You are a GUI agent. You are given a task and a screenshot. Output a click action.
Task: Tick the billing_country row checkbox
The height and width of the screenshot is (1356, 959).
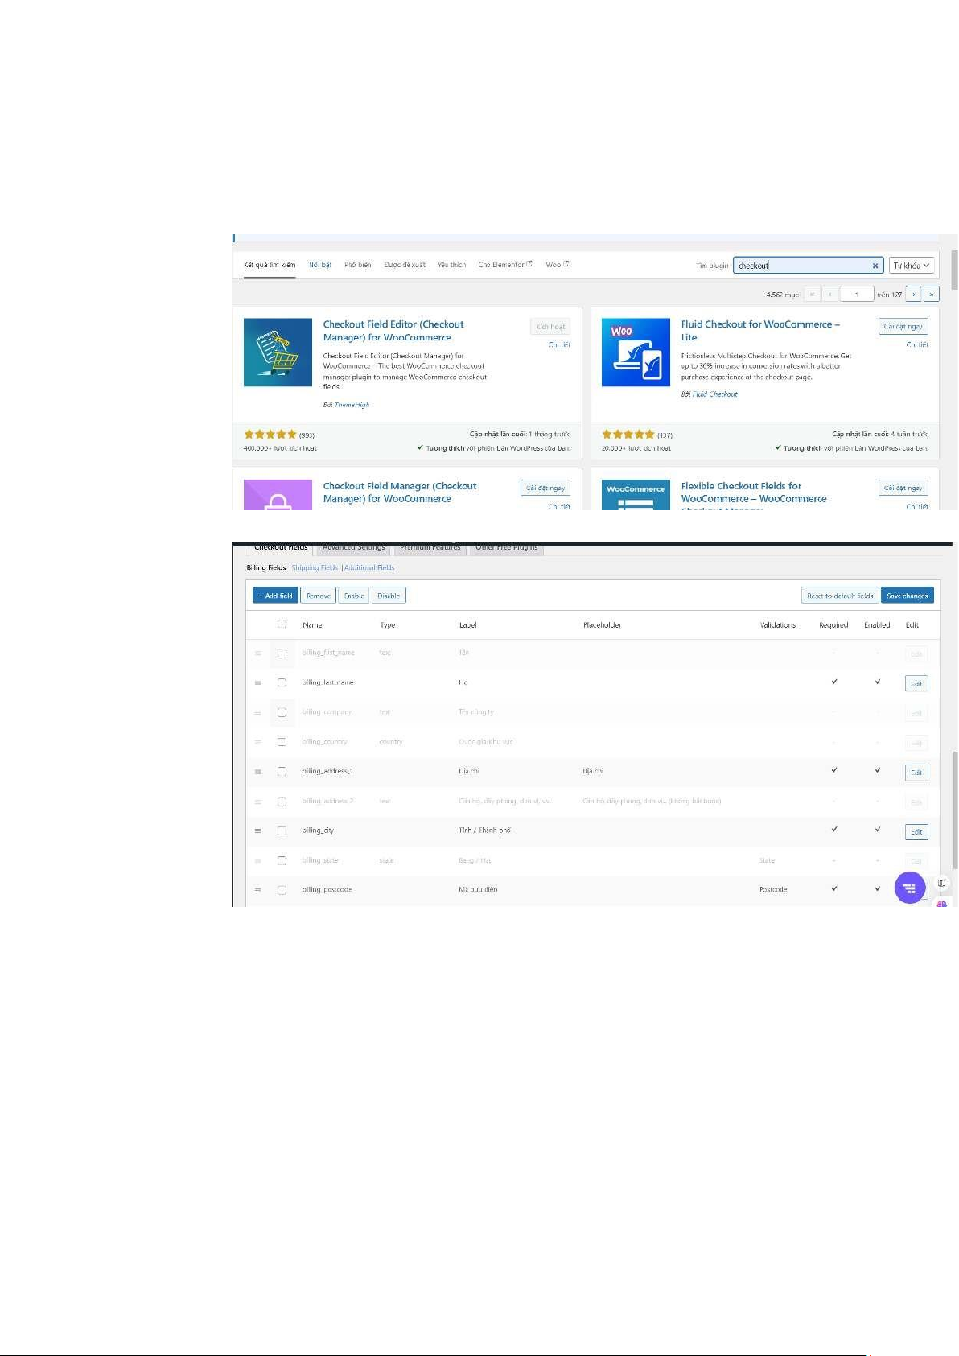[x=282, y=742]
